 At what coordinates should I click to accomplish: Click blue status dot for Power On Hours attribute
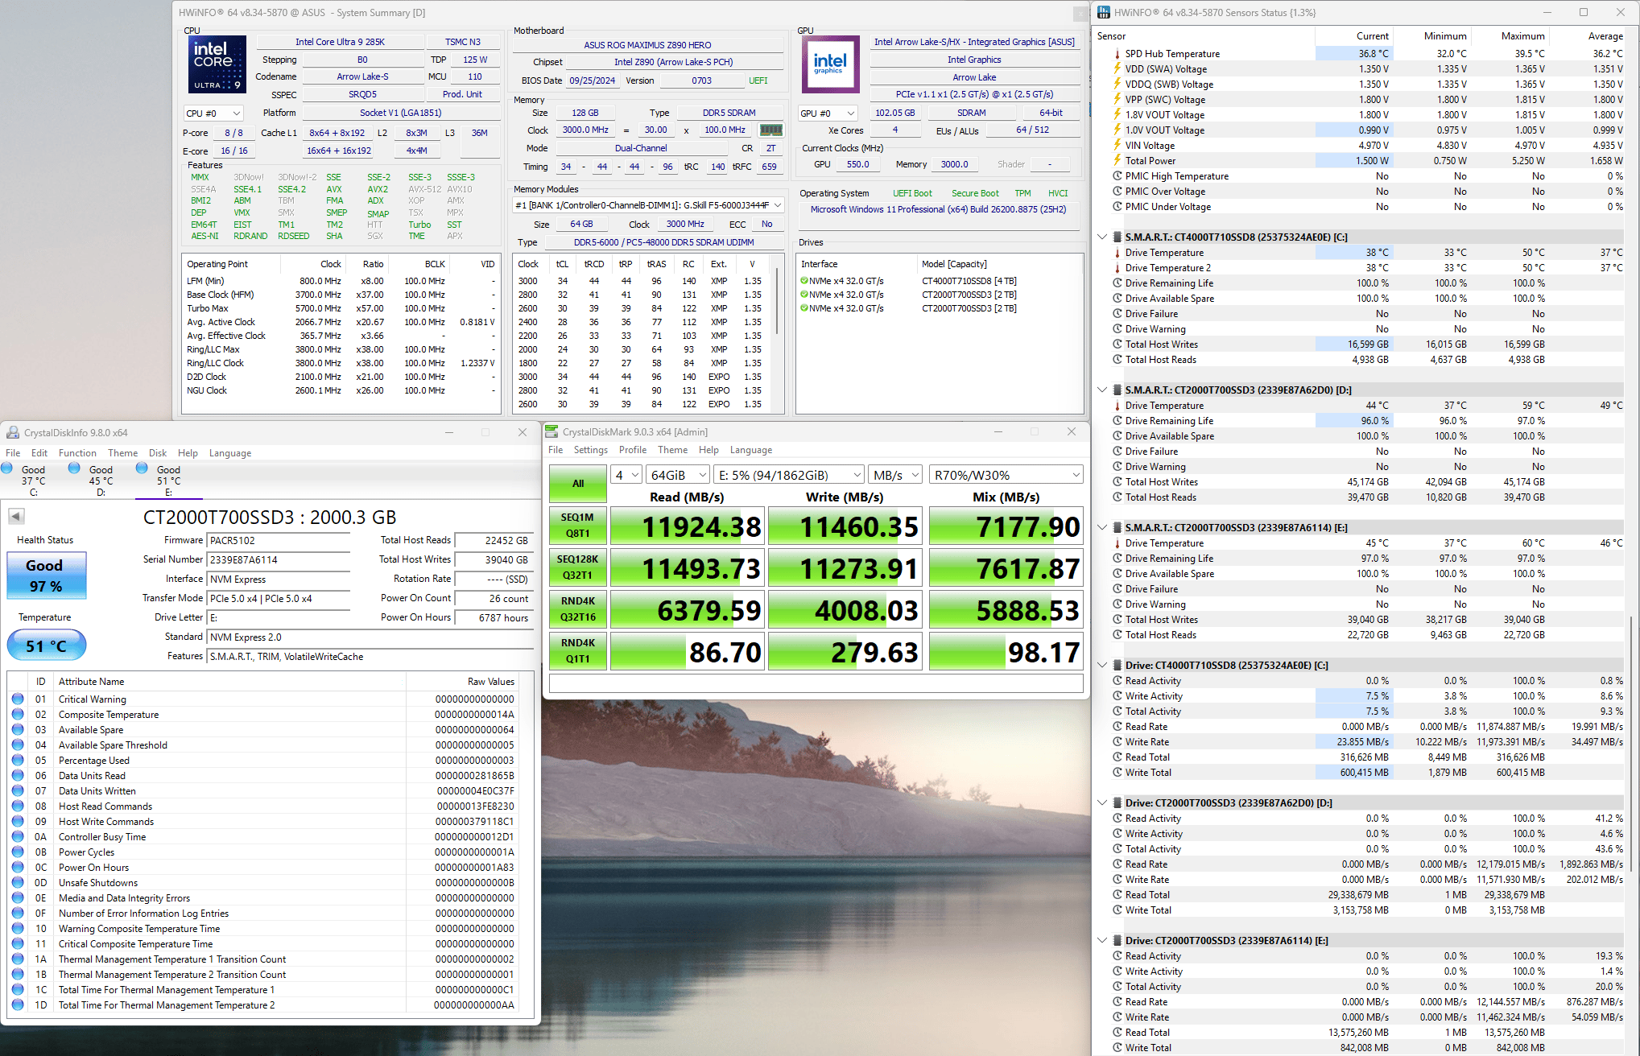[18, 868]
